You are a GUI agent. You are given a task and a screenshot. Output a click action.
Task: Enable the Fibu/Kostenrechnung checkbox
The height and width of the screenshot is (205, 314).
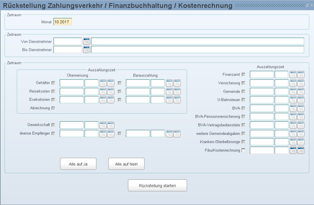coord(243,150)
